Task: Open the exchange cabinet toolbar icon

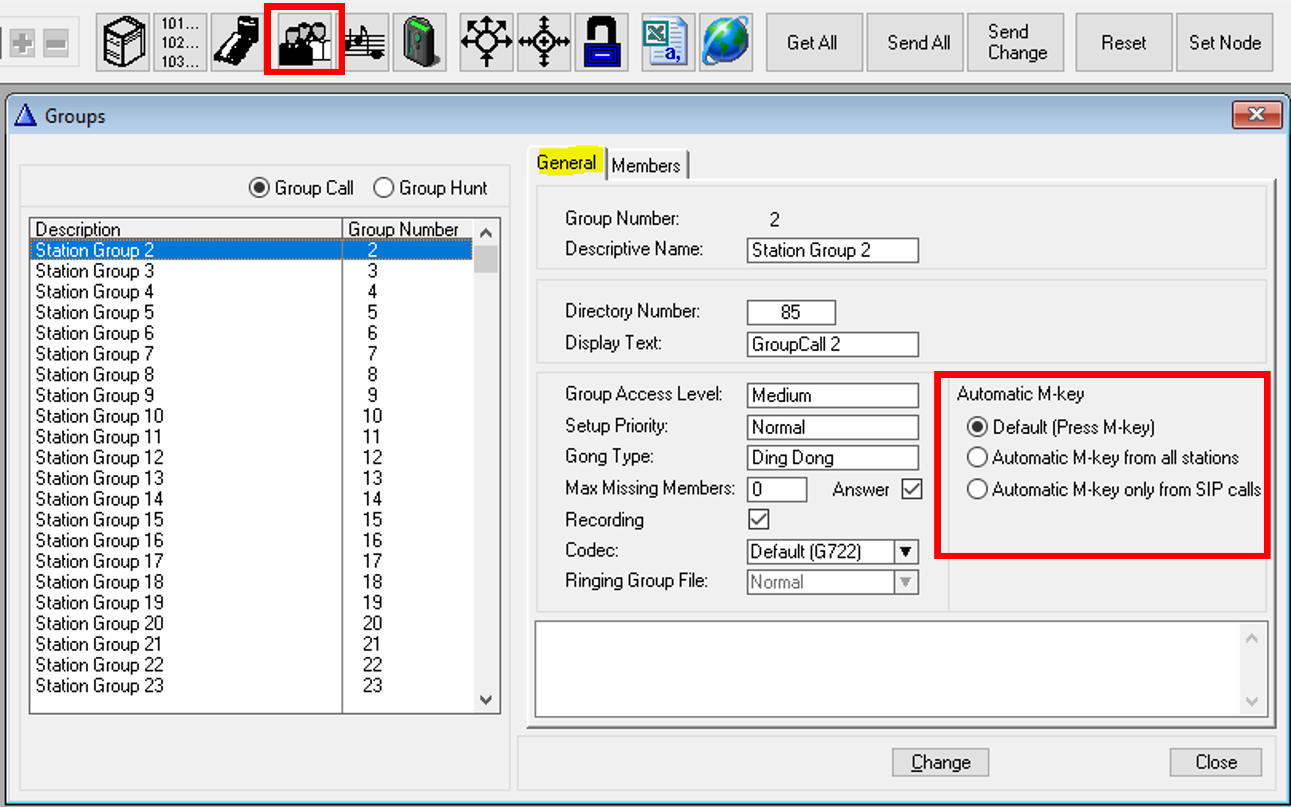Action: tap(123, 42)
